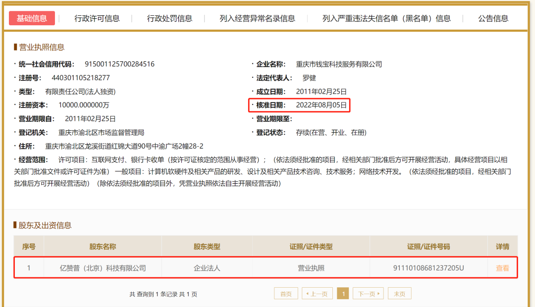Switch to the 公告信息 tab

pos(492,18)
